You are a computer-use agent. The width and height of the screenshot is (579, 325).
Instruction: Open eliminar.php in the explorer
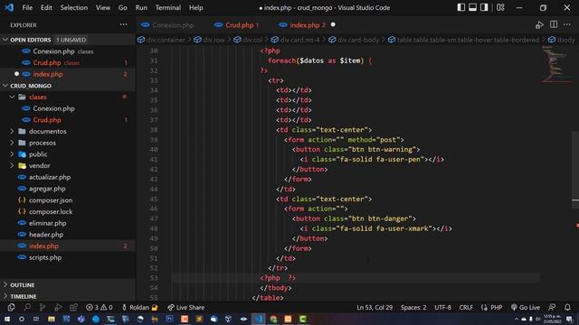coord(48,223)
